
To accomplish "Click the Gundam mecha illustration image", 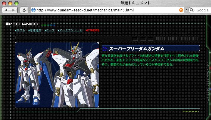I will pyautogui.click(x=57, y=75).
